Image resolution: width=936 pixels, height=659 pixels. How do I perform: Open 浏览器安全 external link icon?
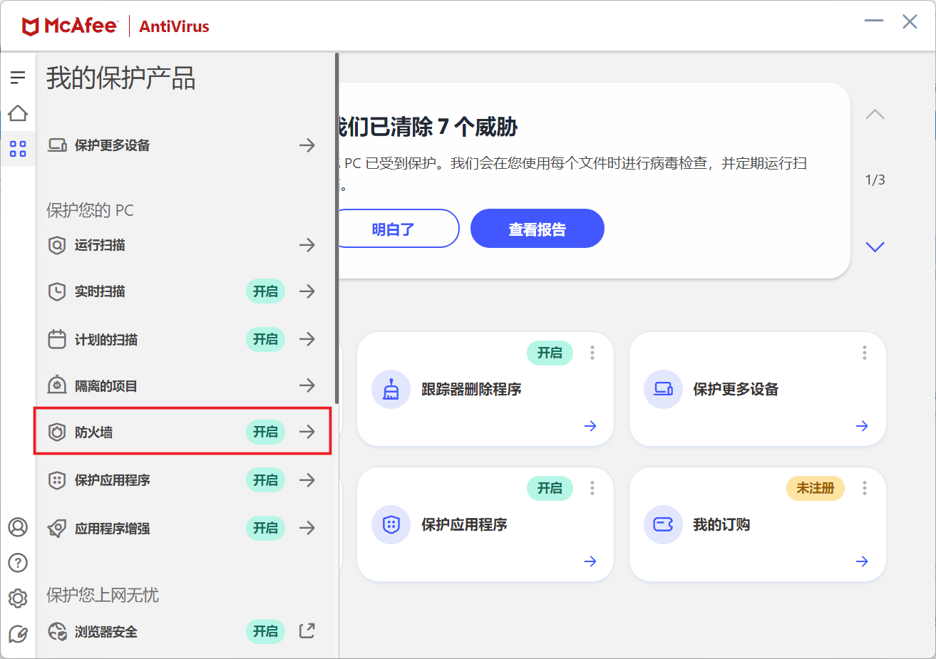[x=307, y=631]
